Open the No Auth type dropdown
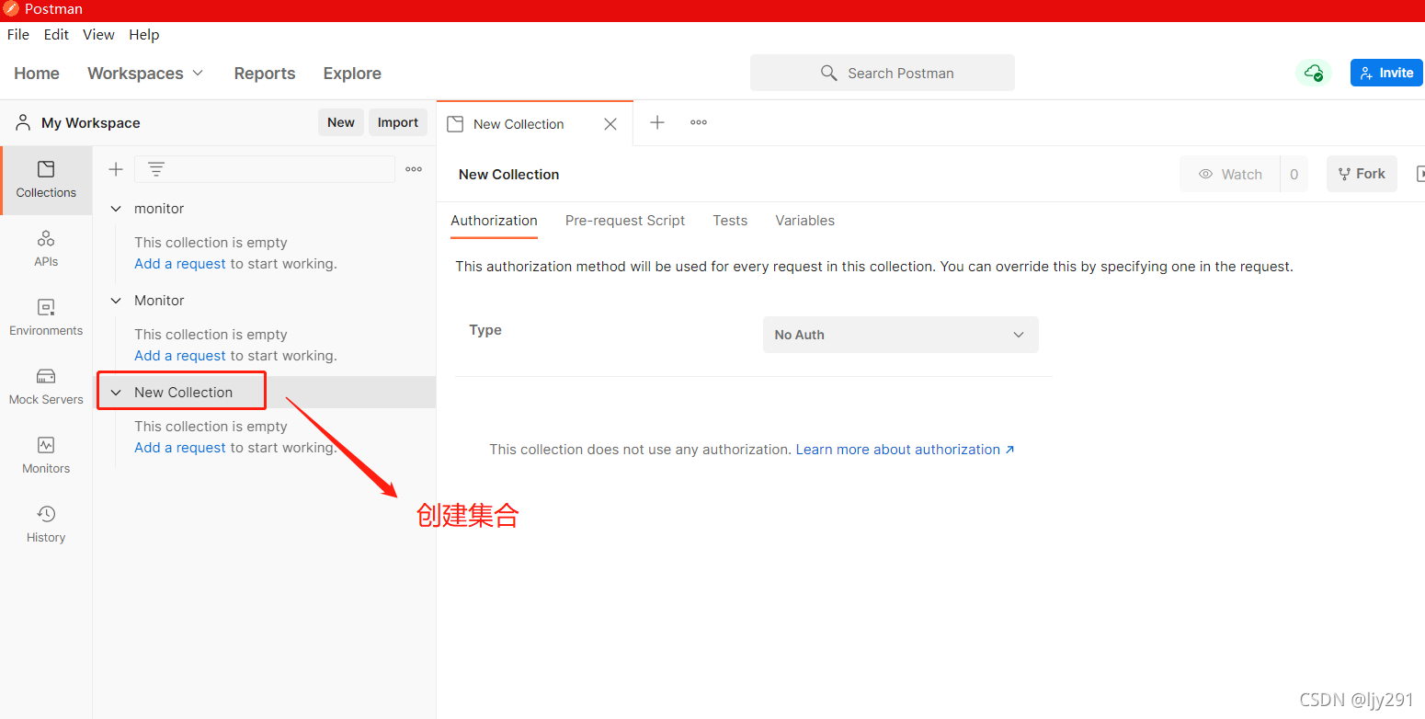The width and height of the screenshot is (1425, 719). (899, 334)
